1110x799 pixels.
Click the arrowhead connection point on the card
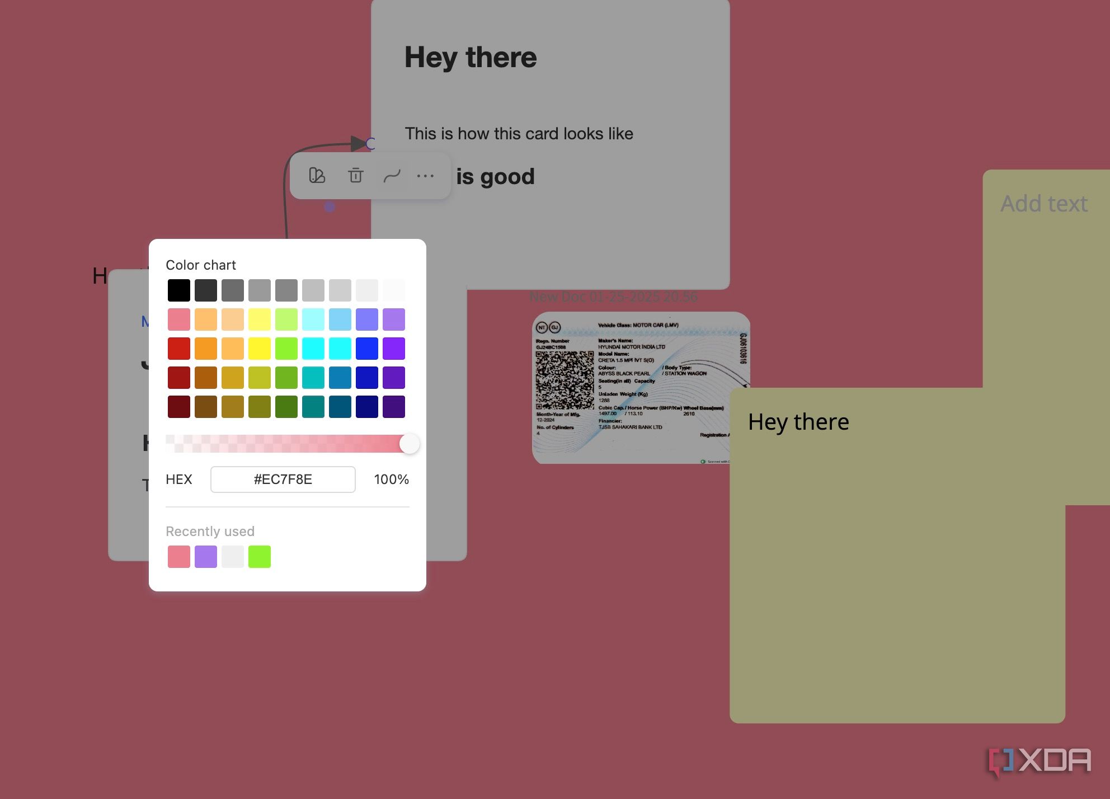click(370, 144)
